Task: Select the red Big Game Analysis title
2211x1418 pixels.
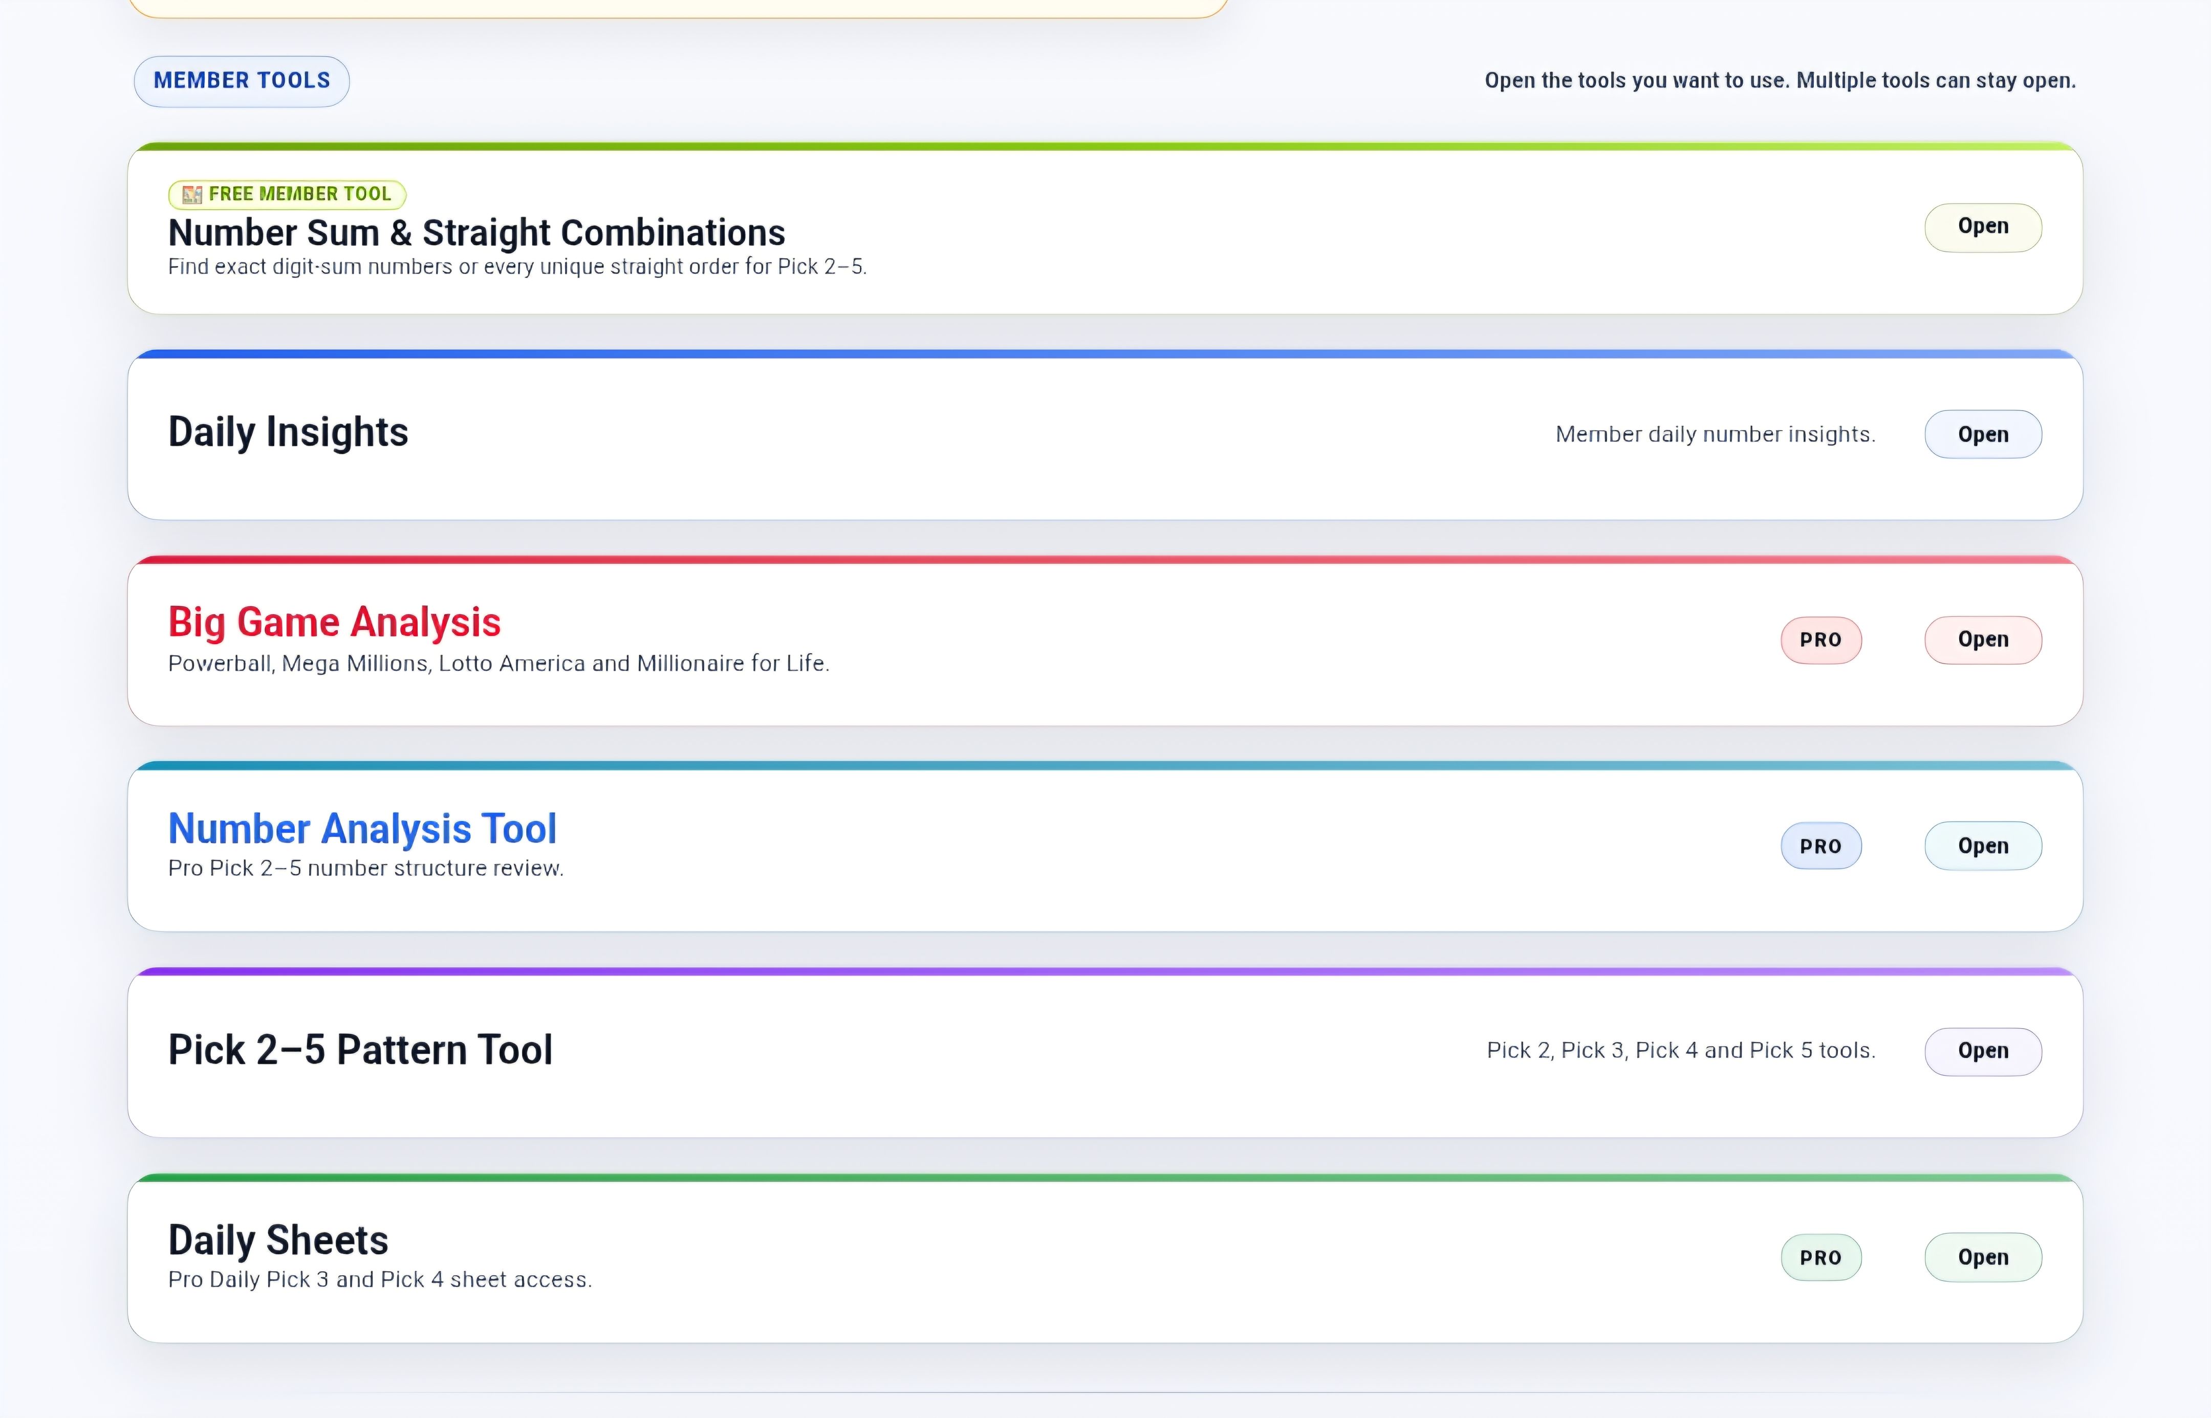Action: [334, 623]
